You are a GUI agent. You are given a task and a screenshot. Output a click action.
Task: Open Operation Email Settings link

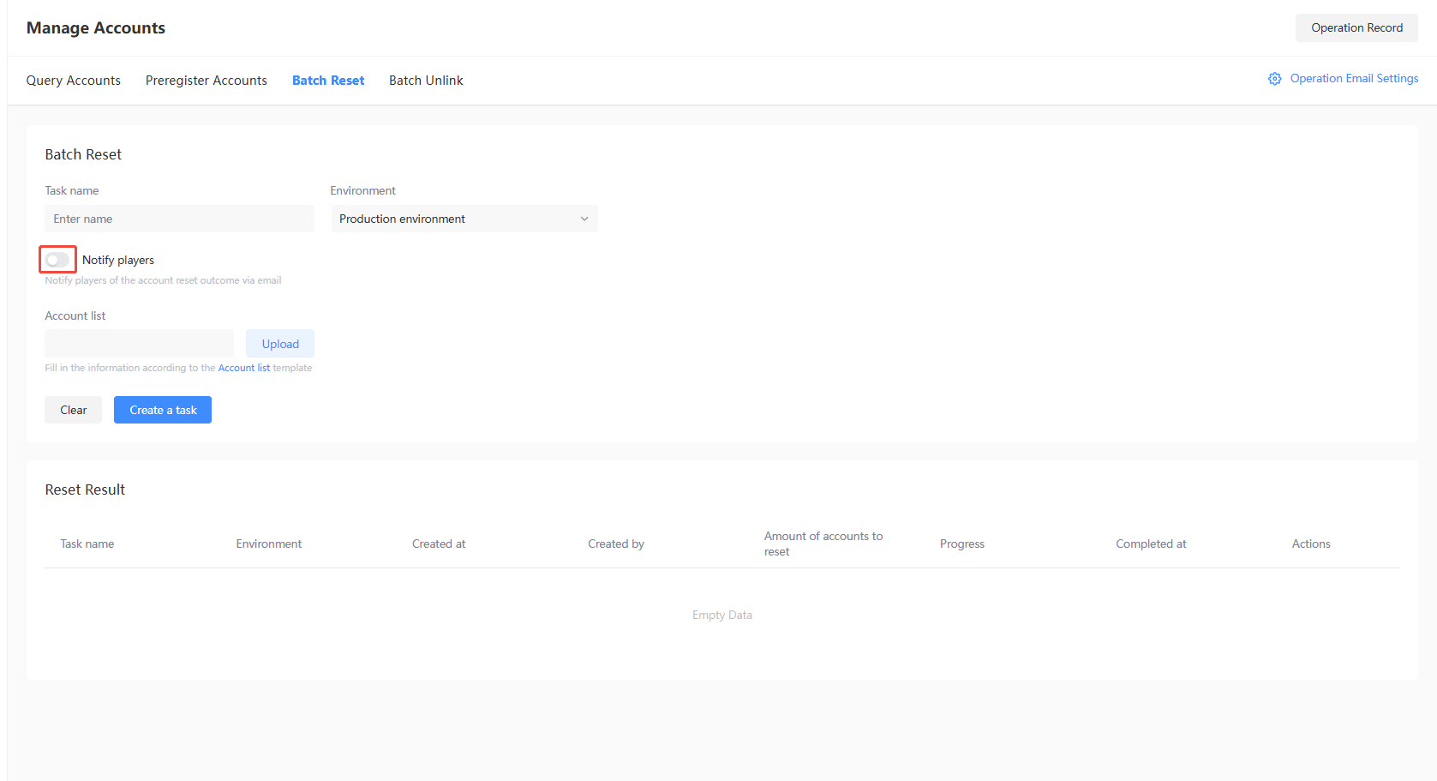1354,78
